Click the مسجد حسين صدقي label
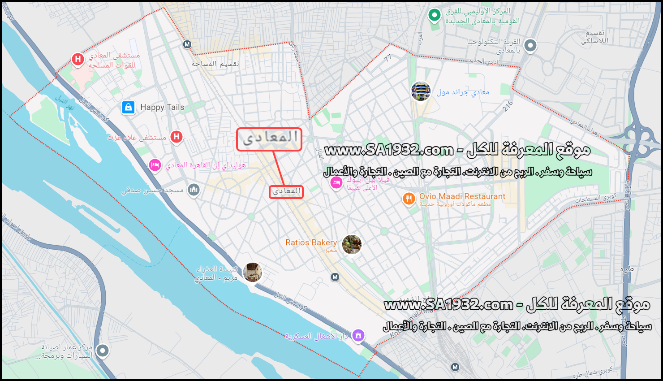 (152, 190)
